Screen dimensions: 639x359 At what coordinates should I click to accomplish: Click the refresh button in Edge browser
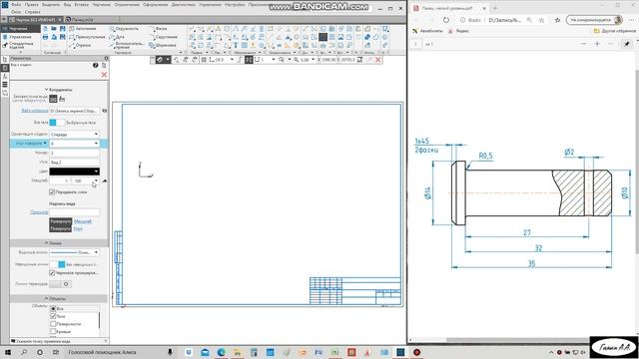pos(446,20)
